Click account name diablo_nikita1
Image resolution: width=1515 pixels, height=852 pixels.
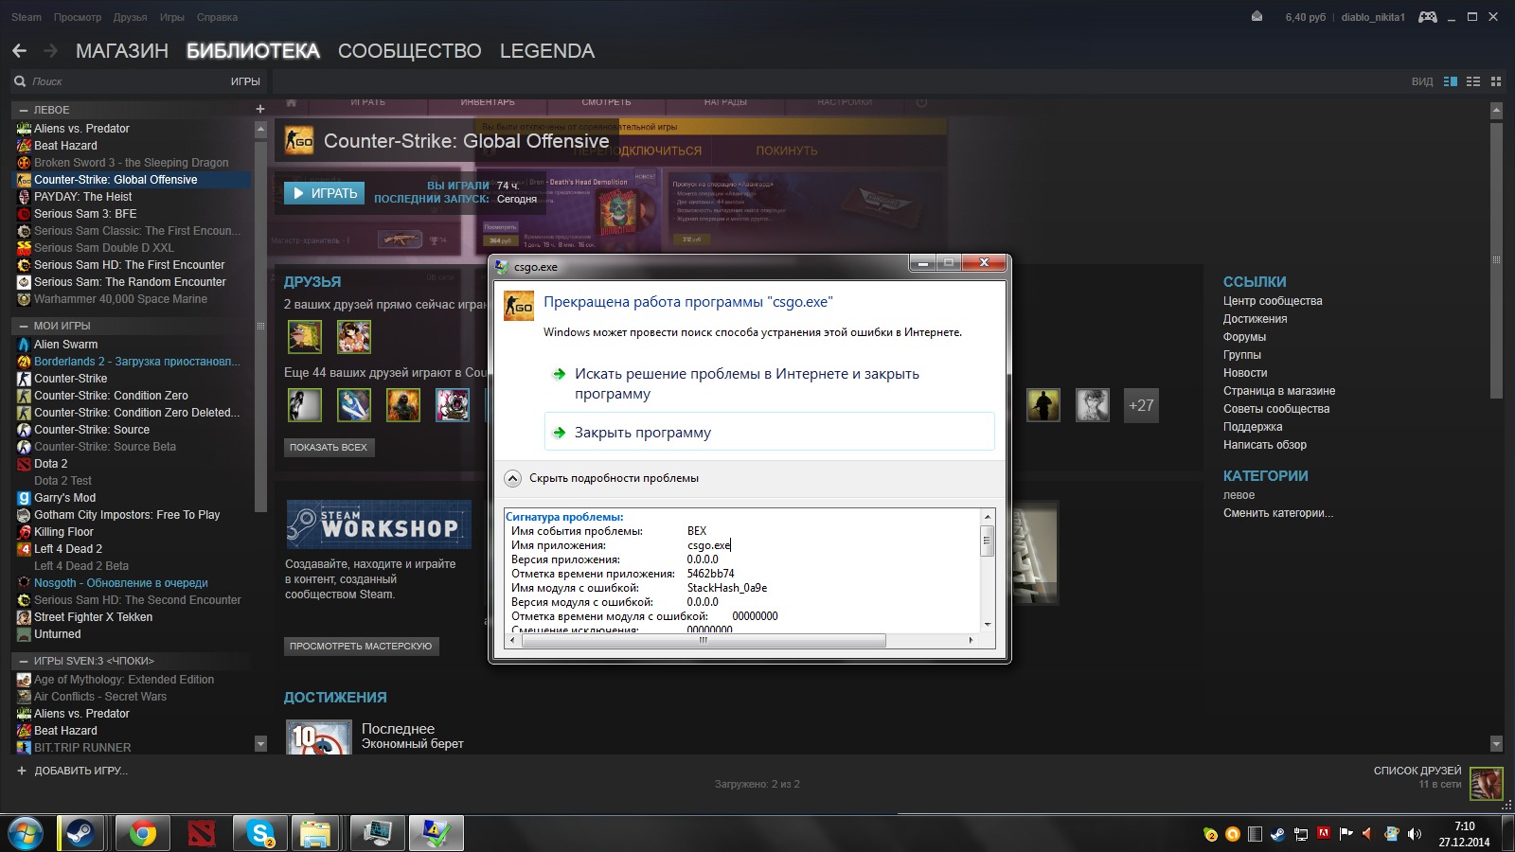coord(1373,17)
